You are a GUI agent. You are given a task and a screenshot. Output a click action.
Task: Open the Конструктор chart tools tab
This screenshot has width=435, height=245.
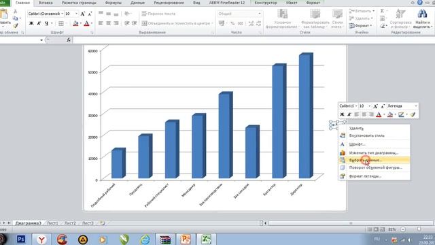266,3
